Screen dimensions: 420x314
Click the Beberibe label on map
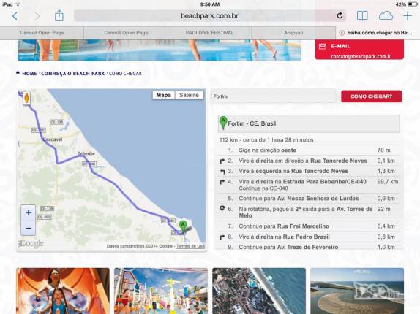click(86, 153)
